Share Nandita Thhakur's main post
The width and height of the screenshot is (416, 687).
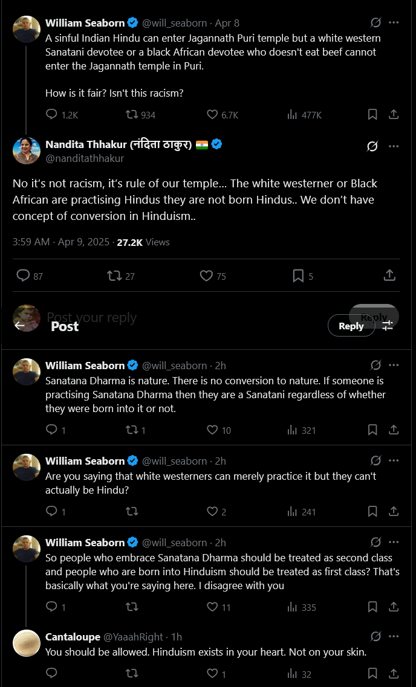390,276
